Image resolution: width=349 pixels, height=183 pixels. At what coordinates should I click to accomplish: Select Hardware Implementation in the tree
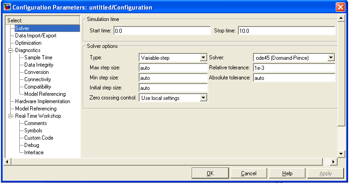43,101
